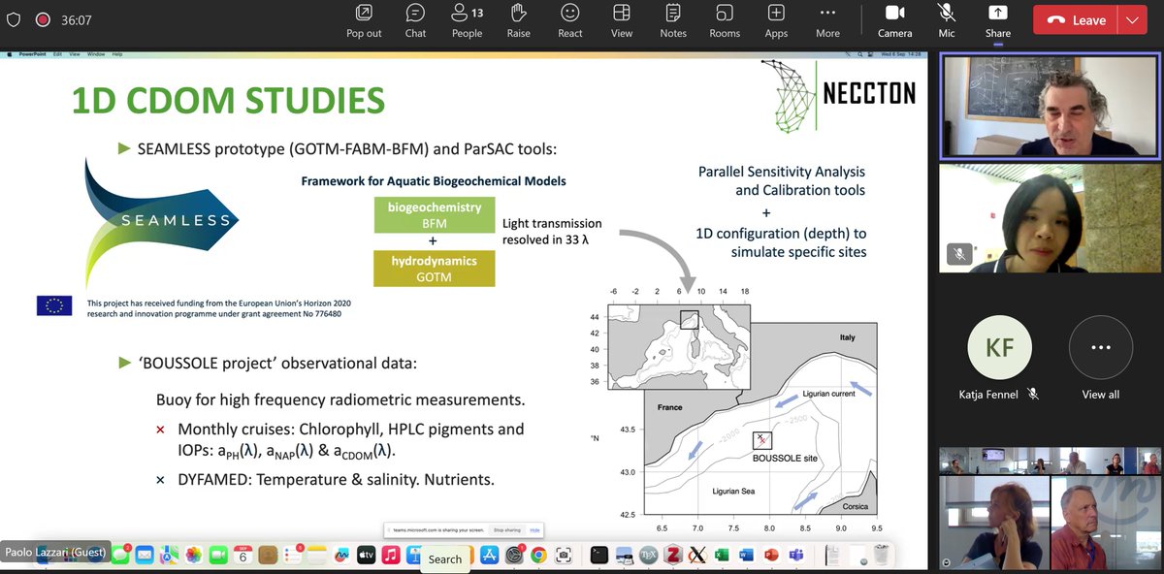Open the Window menu in PowerPoint
This screenshot has height=574, width=1164.
click(x=96, y=54)
